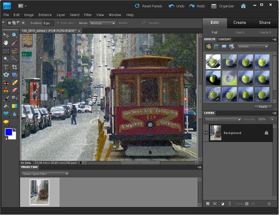Swap foreground and background colors
This screenshot has width=279, height=215.
click(15, 129)
